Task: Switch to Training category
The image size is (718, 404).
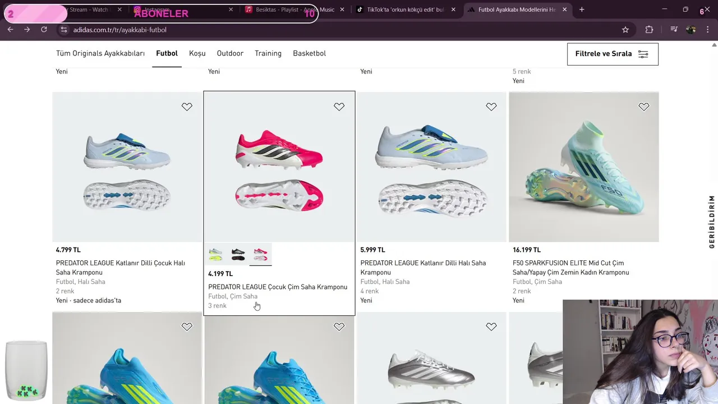Action: click(268, 53)
